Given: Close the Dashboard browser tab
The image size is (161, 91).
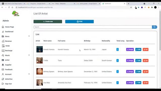Looking at the screenshot, I should click(125, 4).
